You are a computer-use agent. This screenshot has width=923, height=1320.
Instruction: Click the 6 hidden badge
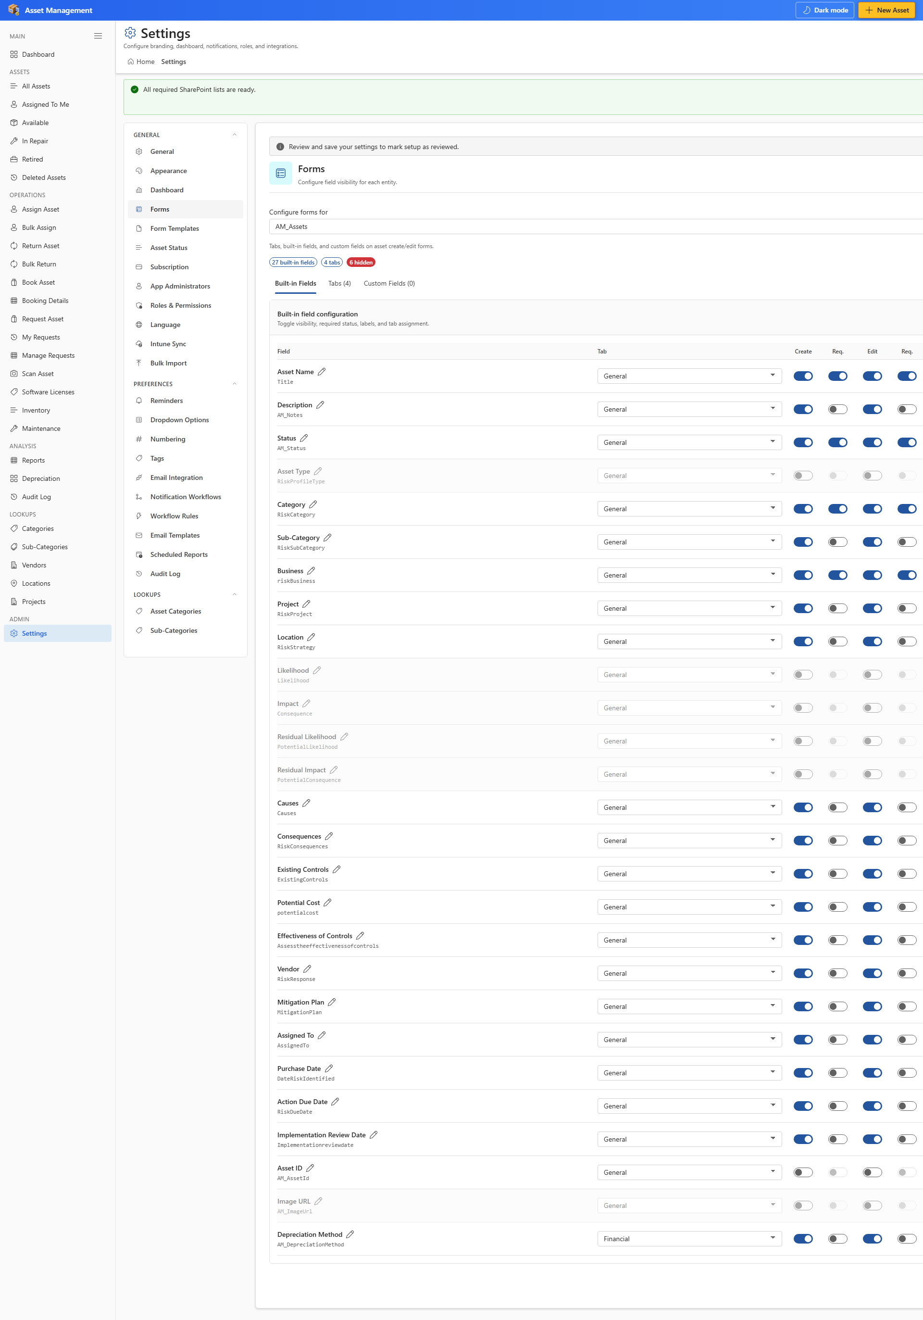[361, 262]
